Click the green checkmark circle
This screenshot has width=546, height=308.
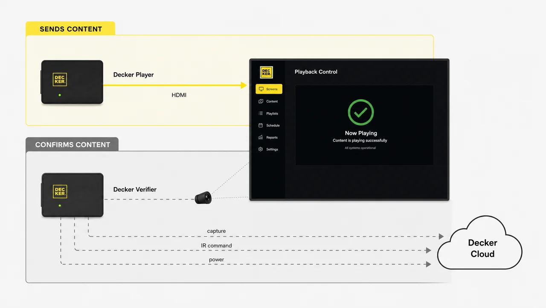(x=361, y=112)
